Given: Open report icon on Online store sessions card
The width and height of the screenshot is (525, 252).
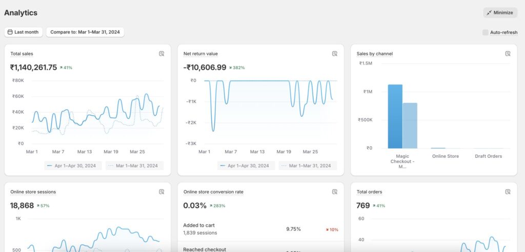Looking at the screenshot, I should click(161, 192).
